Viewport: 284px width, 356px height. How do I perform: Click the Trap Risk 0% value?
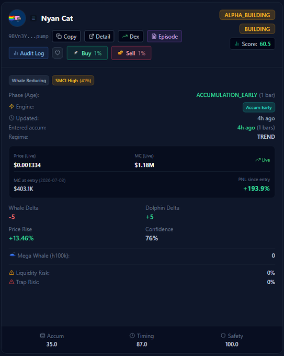point(271,282)
